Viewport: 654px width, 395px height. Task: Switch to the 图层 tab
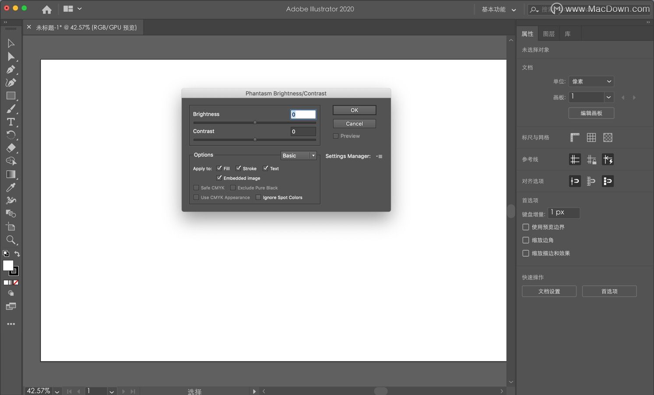(x=549, y=34)
